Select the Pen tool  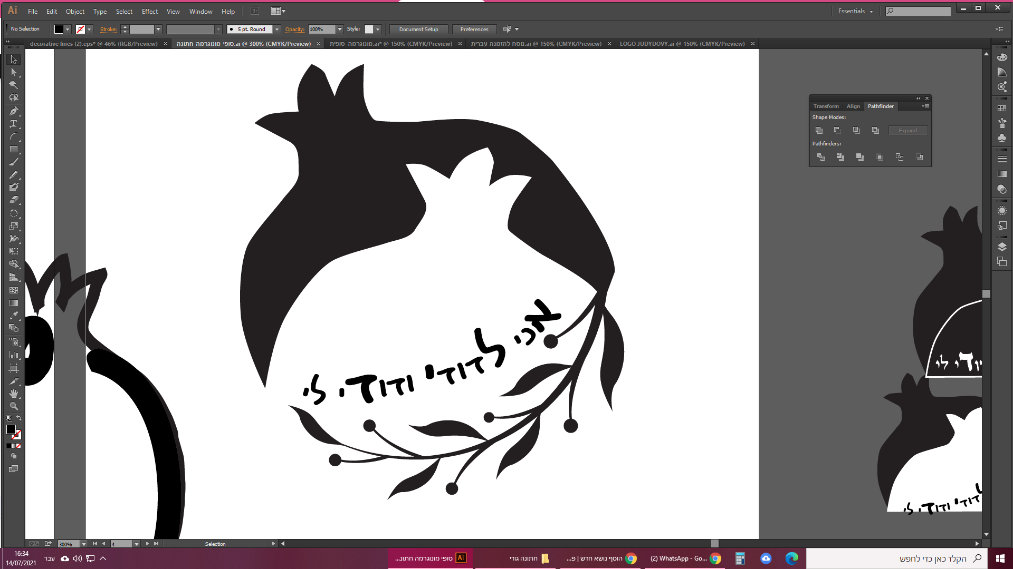14,111
